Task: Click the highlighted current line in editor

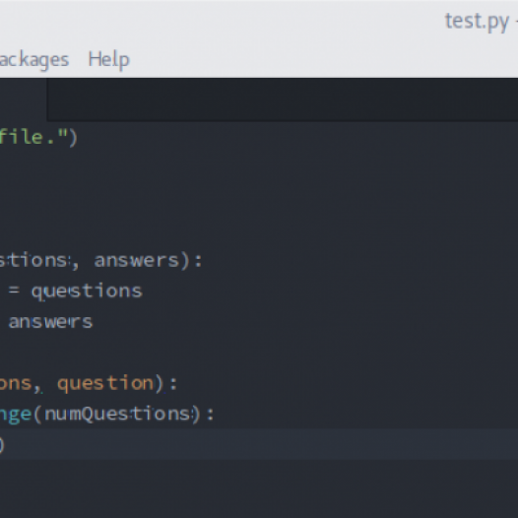Action: tap(259, 444)
